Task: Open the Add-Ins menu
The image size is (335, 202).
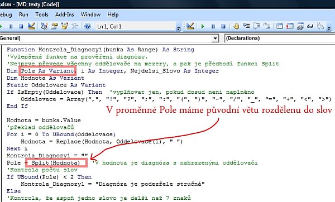Action: click(65, 15)
